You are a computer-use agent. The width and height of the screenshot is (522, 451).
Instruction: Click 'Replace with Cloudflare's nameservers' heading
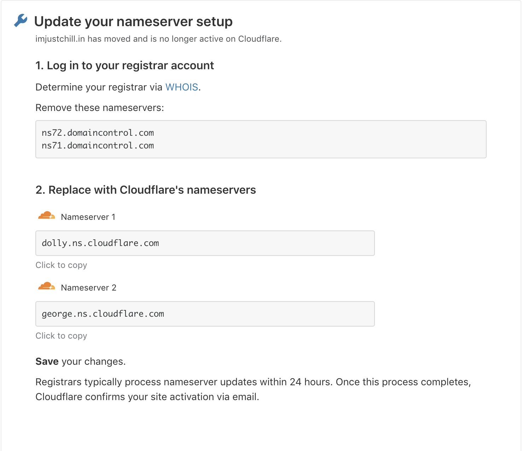point(146,190)
